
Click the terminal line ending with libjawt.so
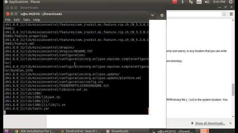tap(32, 97)
